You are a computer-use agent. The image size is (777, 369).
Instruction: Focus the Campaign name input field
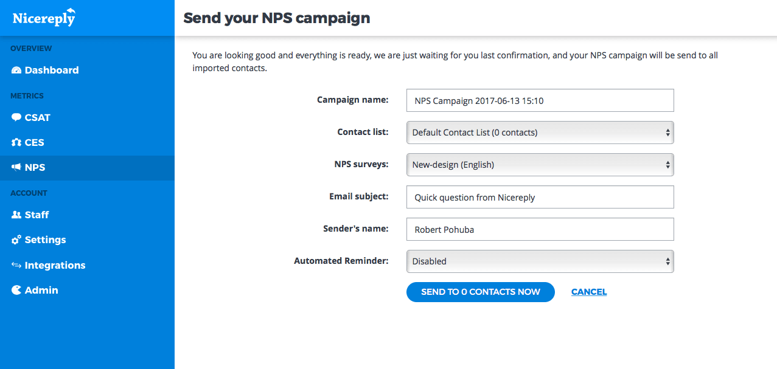tap(540, 100)
